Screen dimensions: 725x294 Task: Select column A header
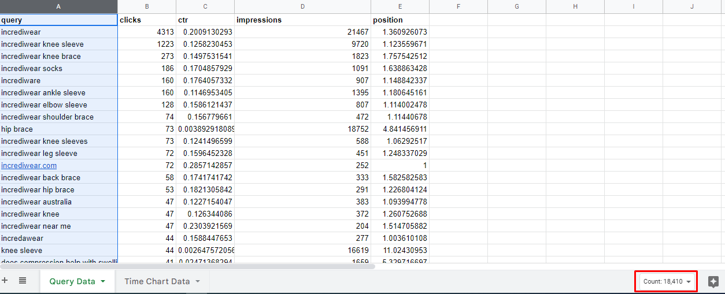(59, 6)
